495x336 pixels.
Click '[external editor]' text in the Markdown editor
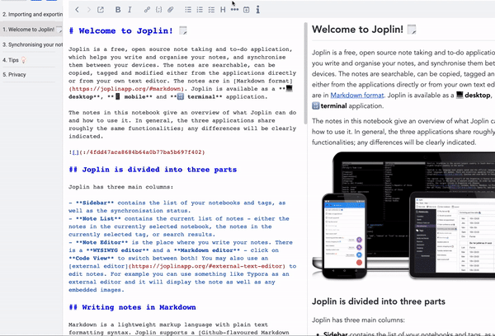tap(98, 266)
